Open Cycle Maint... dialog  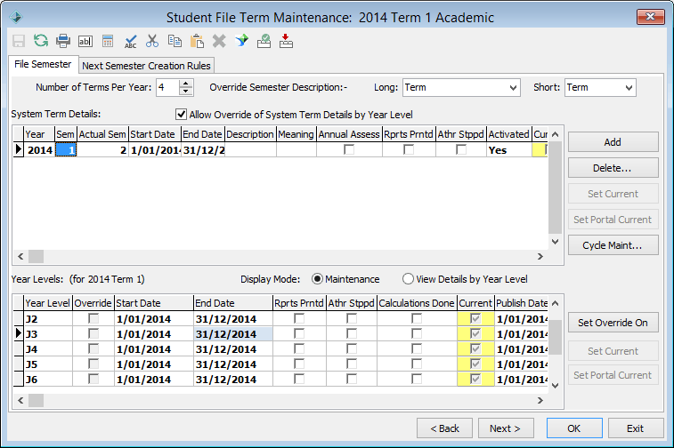(613, 245)
